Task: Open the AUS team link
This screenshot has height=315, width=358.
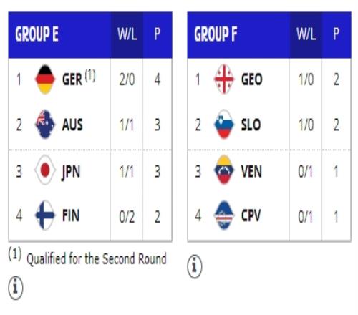Action: click(72, 125)
